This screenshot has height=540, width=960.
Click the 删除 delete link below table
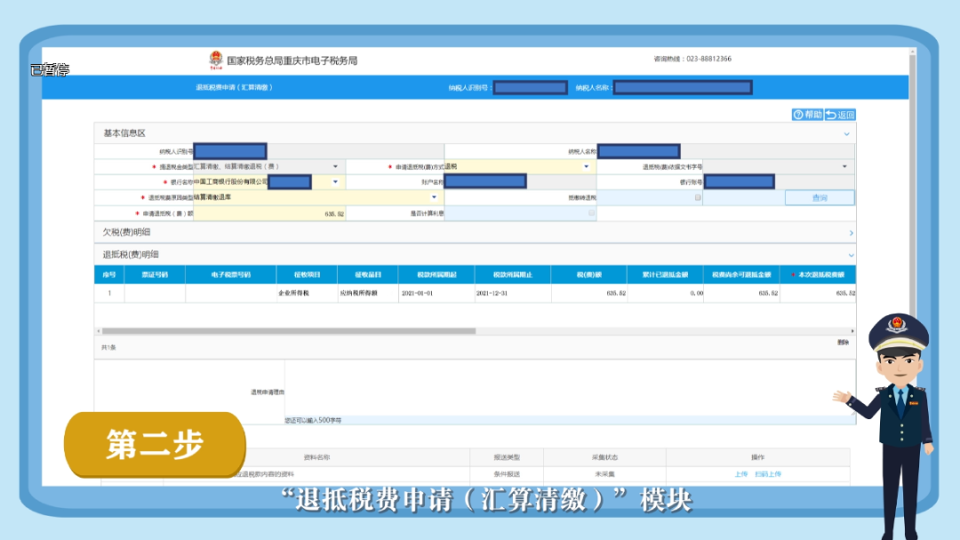point(843,342)
